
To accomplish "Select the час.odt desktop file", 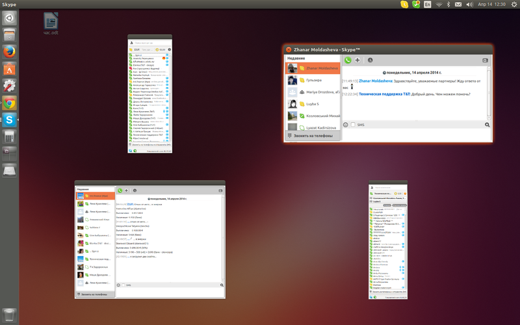I will (x=51, y=23).
